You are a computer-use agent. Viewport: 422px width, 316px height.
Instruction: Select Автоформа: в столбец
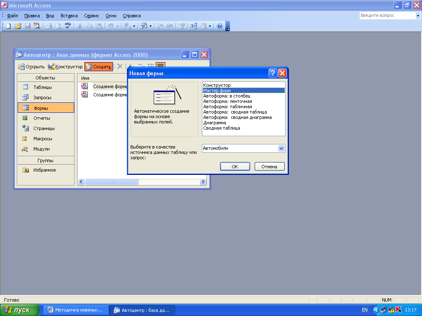[244, 96]
